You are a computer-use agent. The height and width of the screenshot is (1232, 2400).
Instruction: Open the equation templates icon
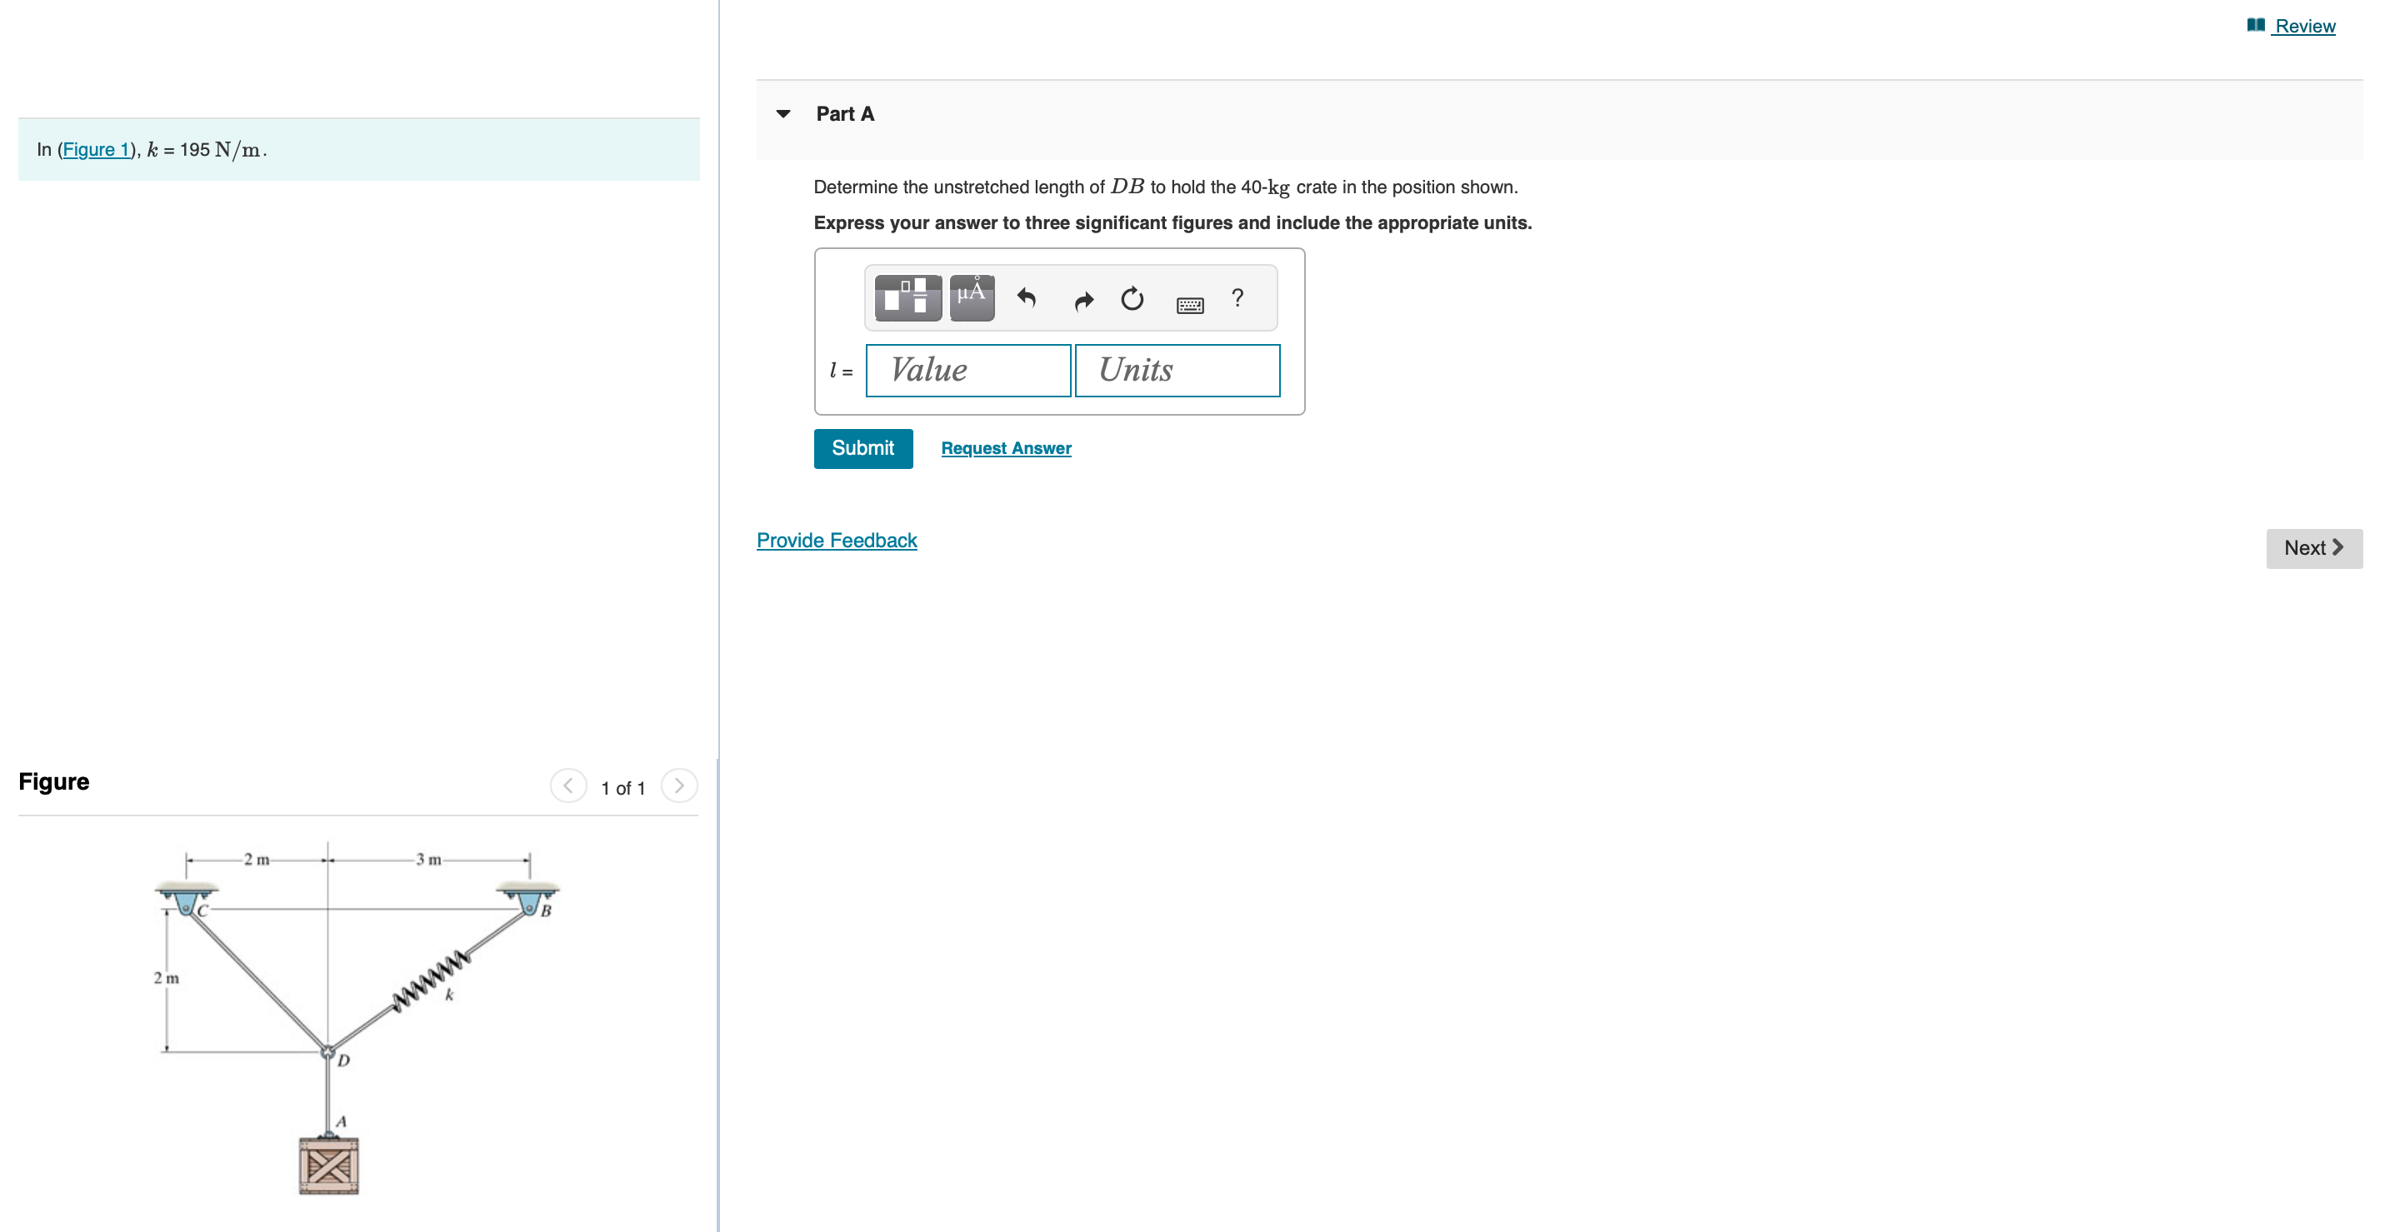[906, 297]
